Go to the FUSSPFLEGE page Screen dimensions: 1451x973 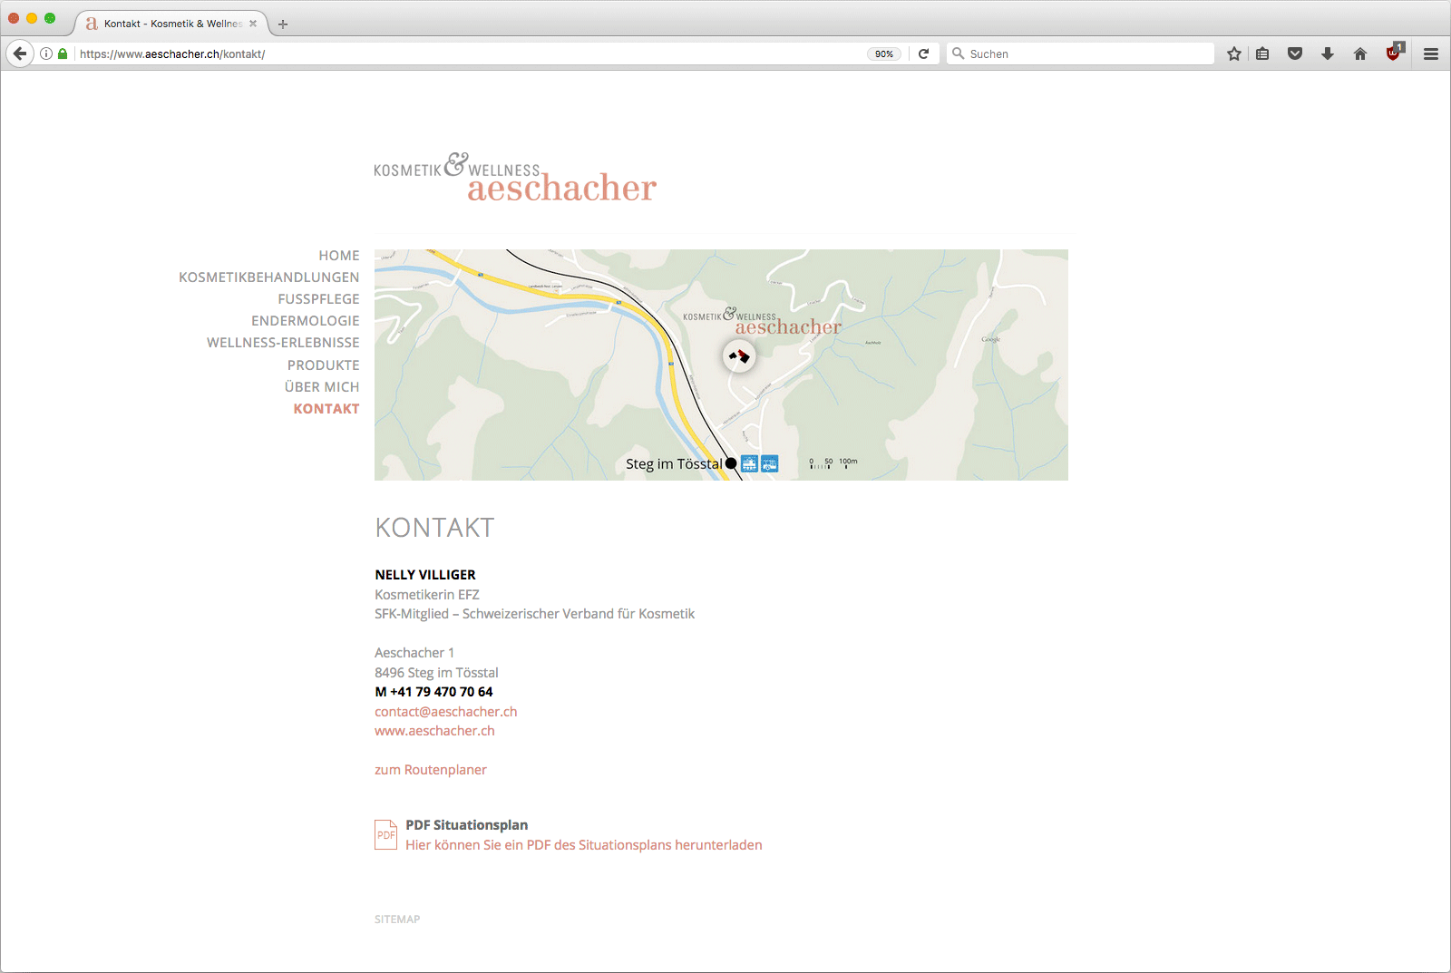click(318, 299)
